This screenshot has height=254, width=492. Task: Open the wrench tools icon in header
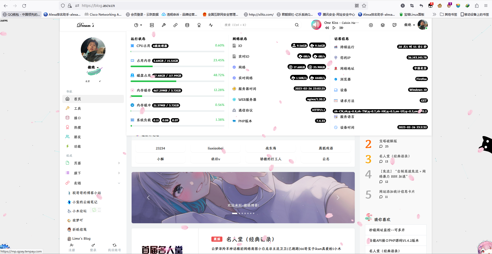click(x=164, y=25)
